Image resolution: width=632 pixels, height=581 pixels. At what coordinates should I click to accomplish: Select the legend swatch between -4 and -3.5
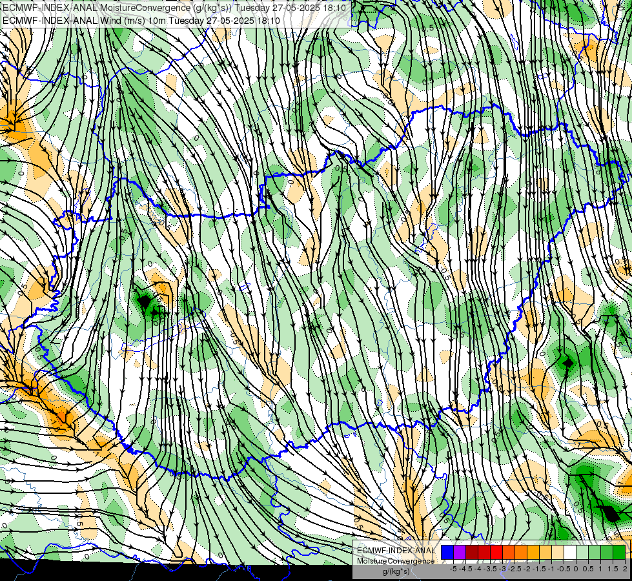[484, 552]
